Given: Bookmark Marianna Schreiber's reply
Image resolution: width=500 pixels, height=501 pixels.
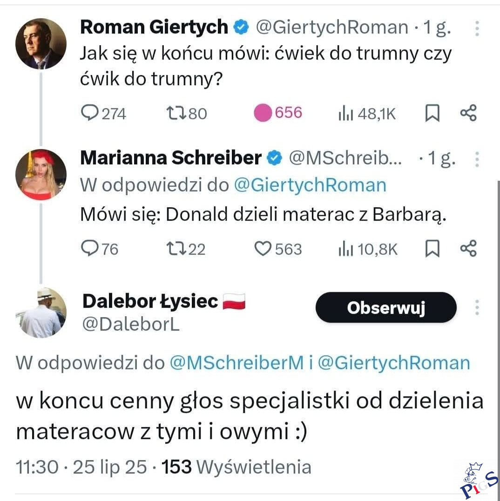Looking at the screenshot, I should (432, 249).
